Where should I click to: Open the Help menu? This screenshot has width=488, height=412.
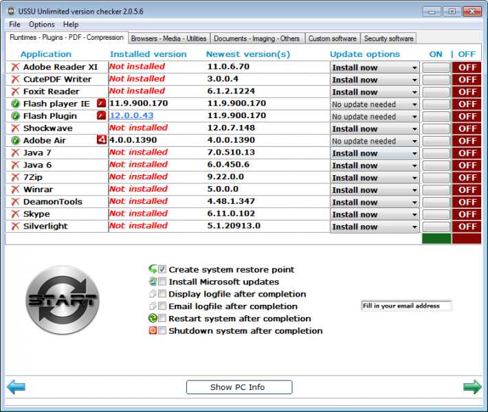pyautogui.click(x=71, y=24)
